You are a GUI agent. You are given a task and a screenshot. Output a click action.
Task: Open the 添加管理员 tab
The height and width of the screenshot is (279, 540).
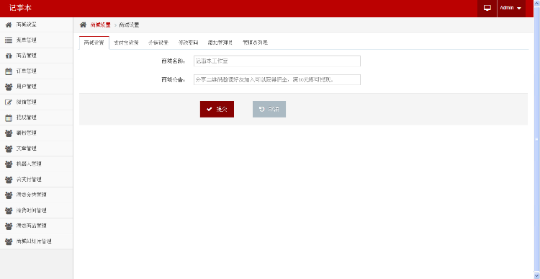coord(220,43)
